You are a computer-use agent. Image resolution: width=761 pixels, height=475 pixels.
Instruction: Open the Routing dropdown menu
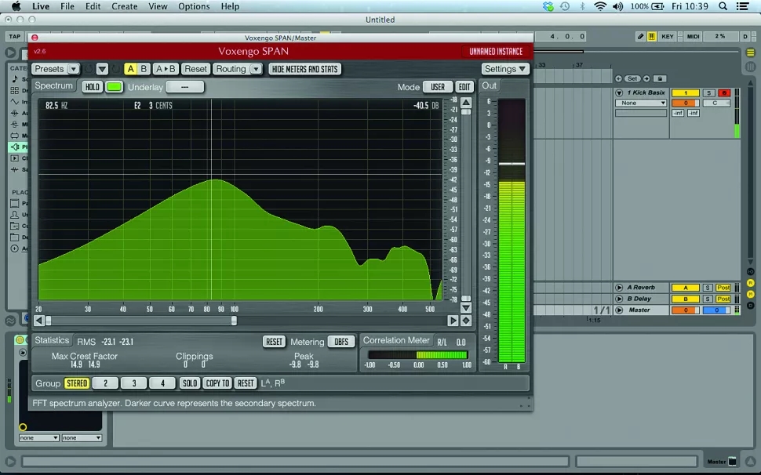coord(237,69)
